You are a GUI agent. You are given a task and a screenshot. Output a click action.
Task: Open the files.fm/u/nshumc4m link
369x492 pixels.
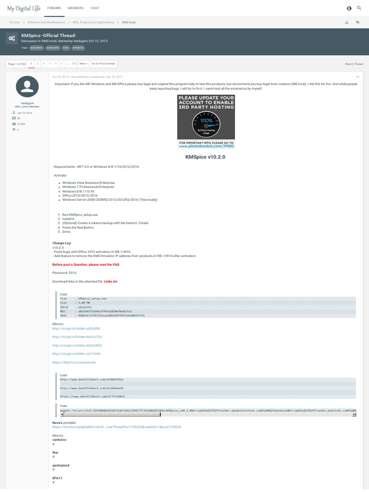coord(74,362)
